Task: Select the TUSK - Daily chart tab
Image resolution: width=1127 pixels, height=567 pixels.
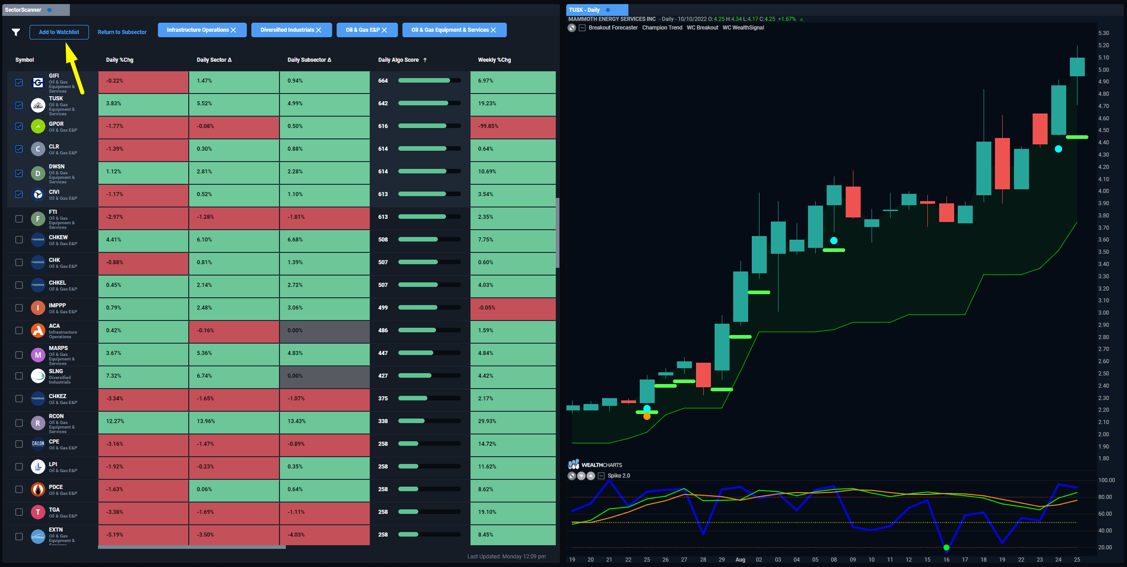Action: pyautogui.click(x=597, y=10)
